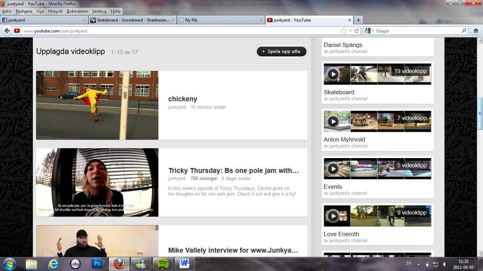Close the Facebook junkyard tab
Viewport: 483px width, 271px height.
coord(84,20)
